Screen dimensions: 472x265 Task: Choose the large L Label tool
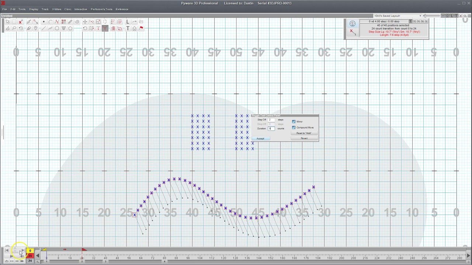coord(128,22)
